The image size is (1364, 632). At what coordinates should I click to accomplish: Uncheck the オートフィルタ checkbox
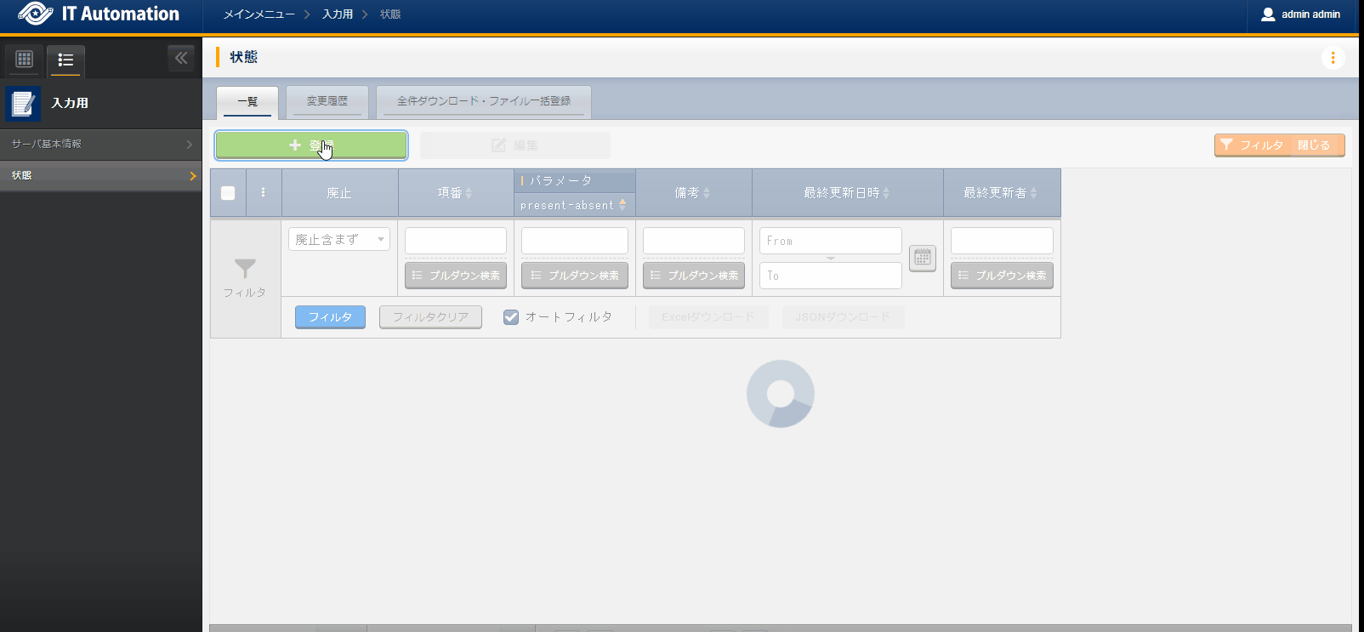511,317
